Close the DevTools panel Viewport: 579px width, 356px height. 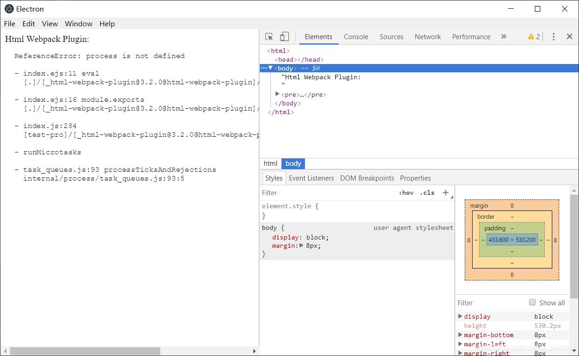(569, 37)
